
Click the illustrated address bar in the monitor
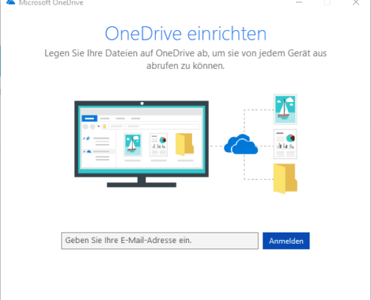pos(151,127)
